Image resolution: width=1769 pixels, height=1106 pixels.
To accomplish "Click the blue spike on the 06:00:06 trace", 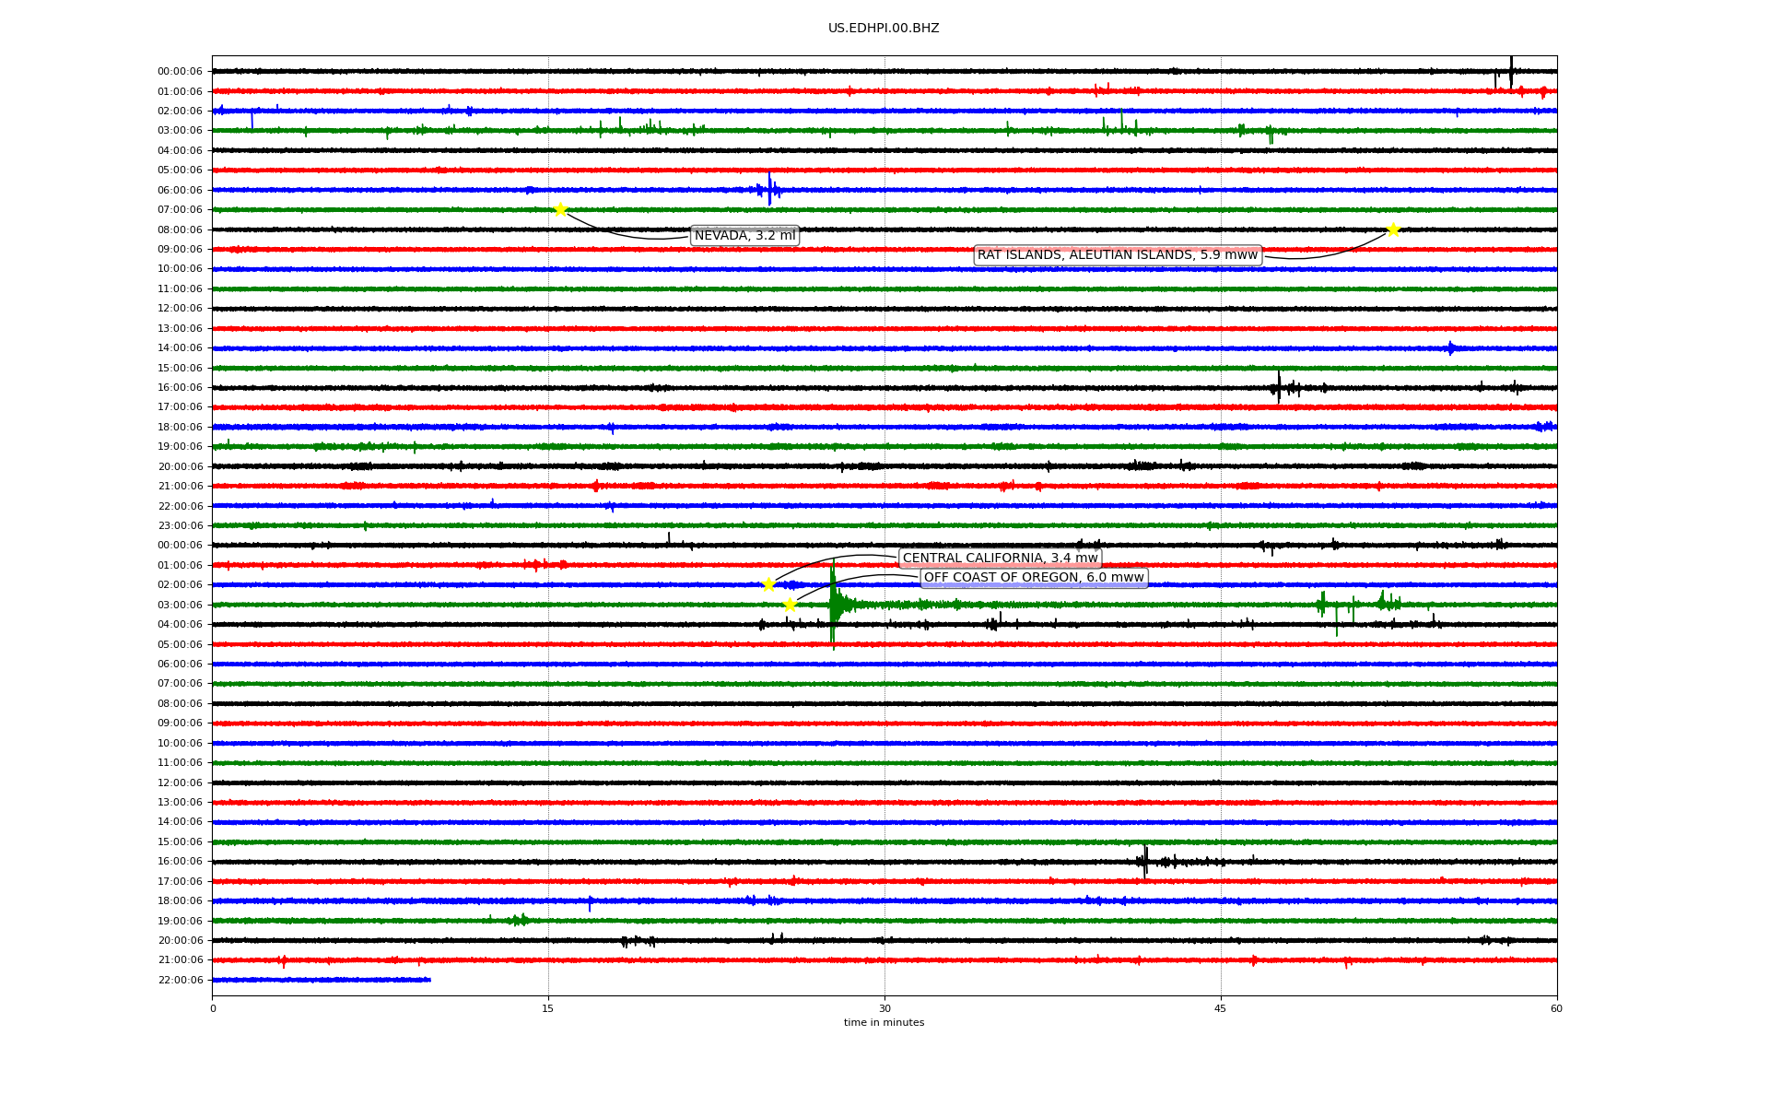I will [769, 189].
